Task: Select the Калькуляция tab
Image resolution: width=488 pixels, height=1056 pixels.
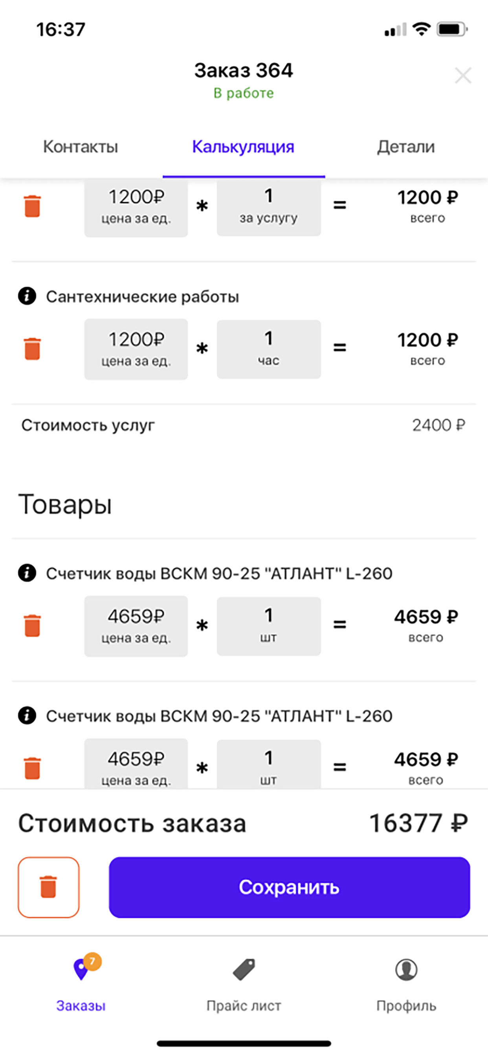Action: 244,147
